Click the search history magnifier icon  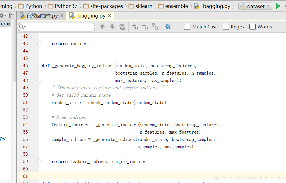[22, 27]
